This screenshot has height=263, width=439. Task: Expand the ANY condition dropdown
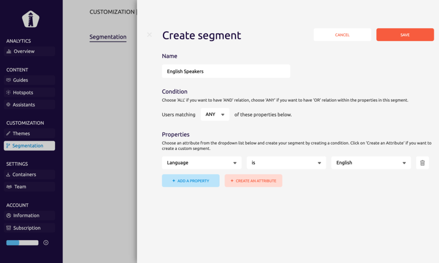click(215, 115)
